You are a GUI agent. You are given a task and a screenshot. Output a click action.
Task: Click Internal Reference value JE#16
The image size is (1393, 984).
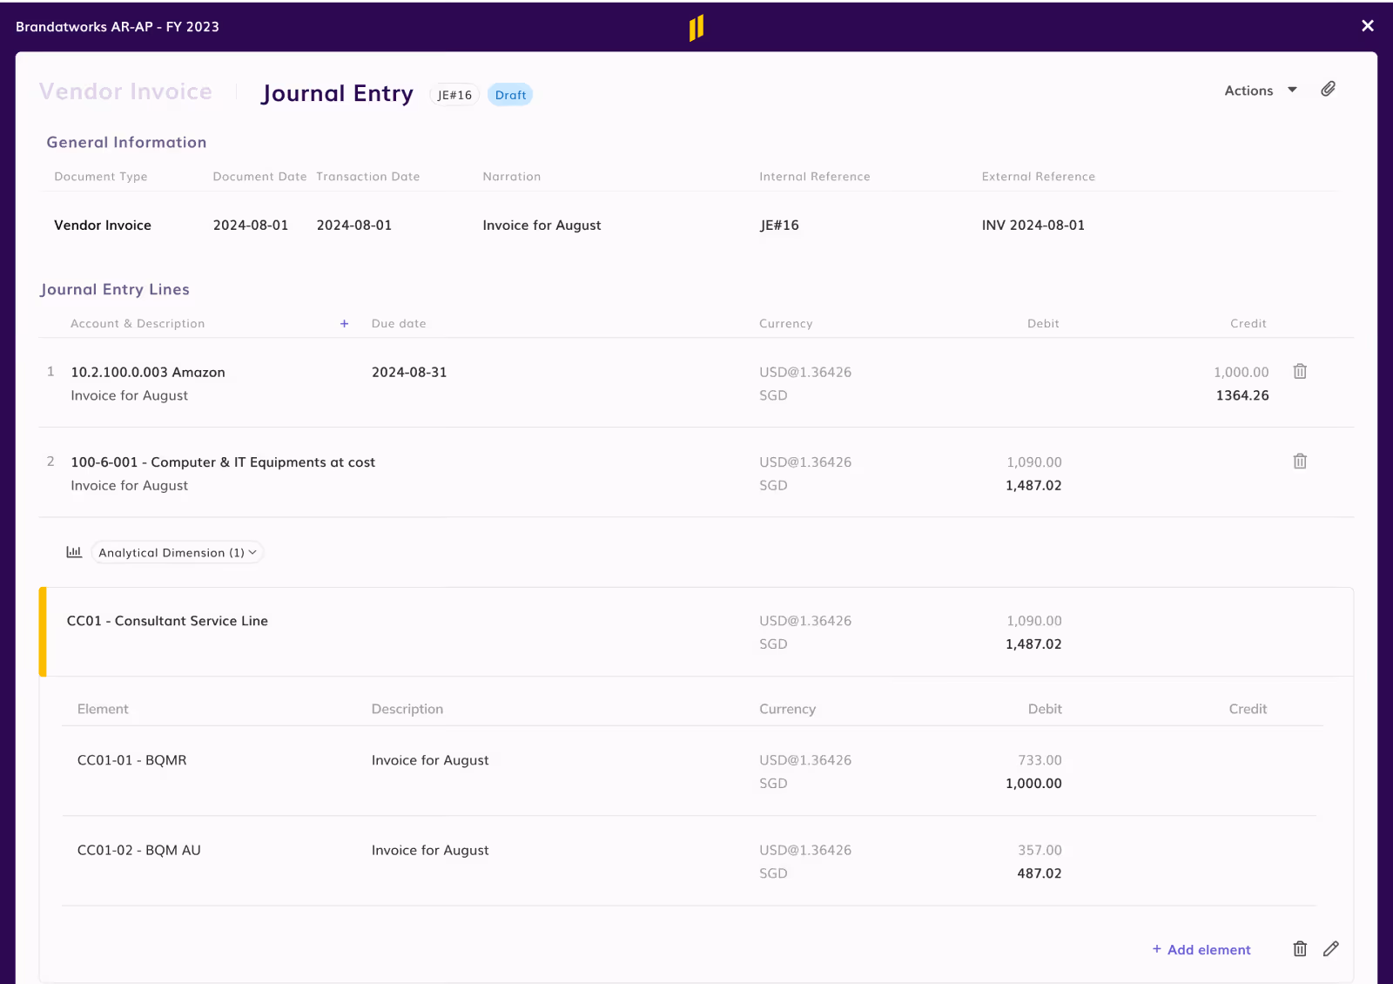(x=779, y=226)
